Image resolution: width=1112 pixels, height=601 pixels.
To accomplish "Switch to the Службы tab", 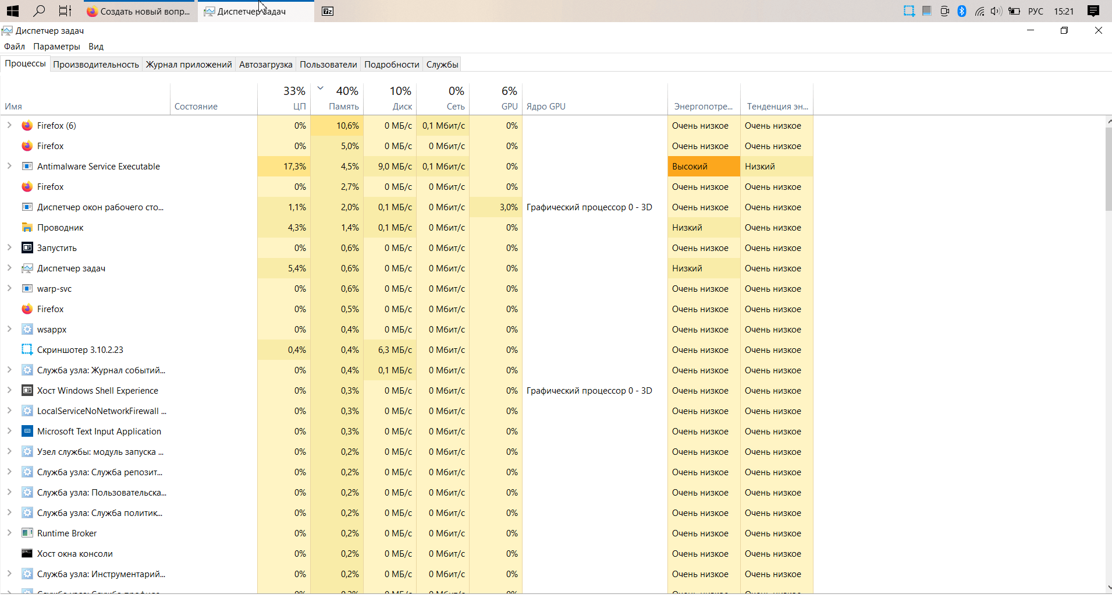I will click(442, 65).
